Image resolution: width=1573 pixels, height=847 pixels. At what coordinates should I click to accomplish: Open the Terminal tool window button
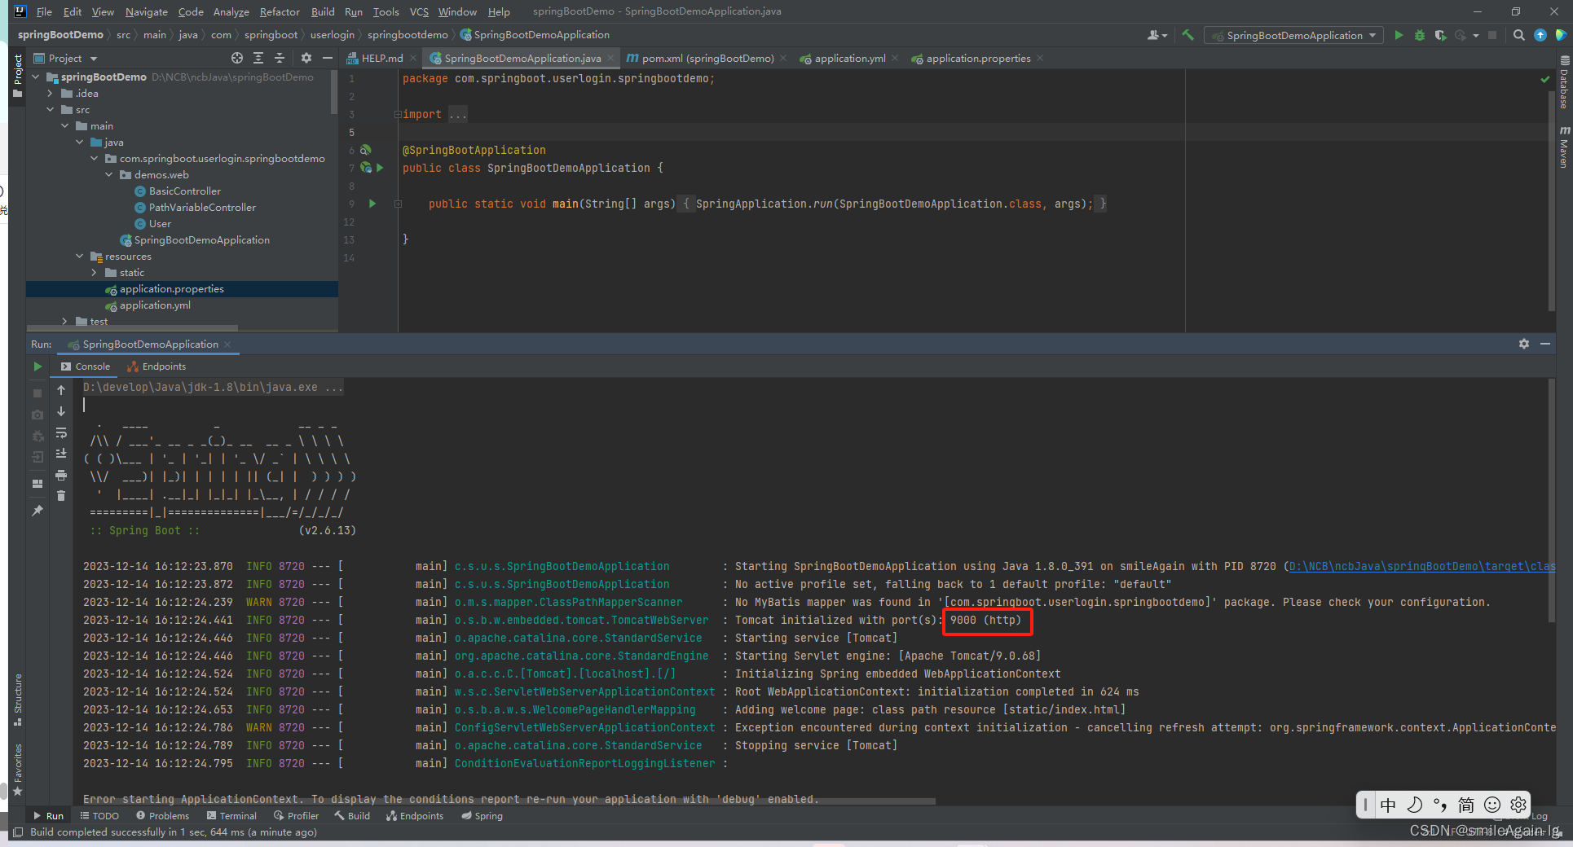click(231, 815)
